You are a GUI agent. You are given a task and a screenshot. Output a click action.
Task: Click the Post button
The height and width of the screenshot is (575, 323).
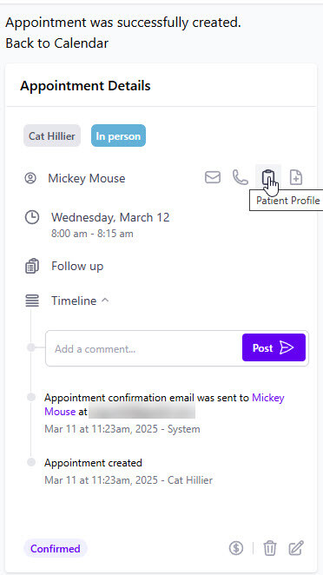click(274, 347)
